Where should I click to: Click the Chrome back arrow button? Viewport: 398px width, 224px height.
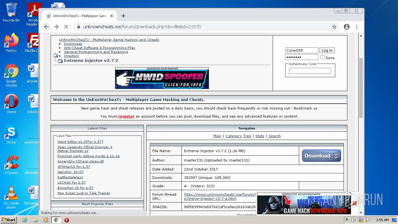pos(46,27)
